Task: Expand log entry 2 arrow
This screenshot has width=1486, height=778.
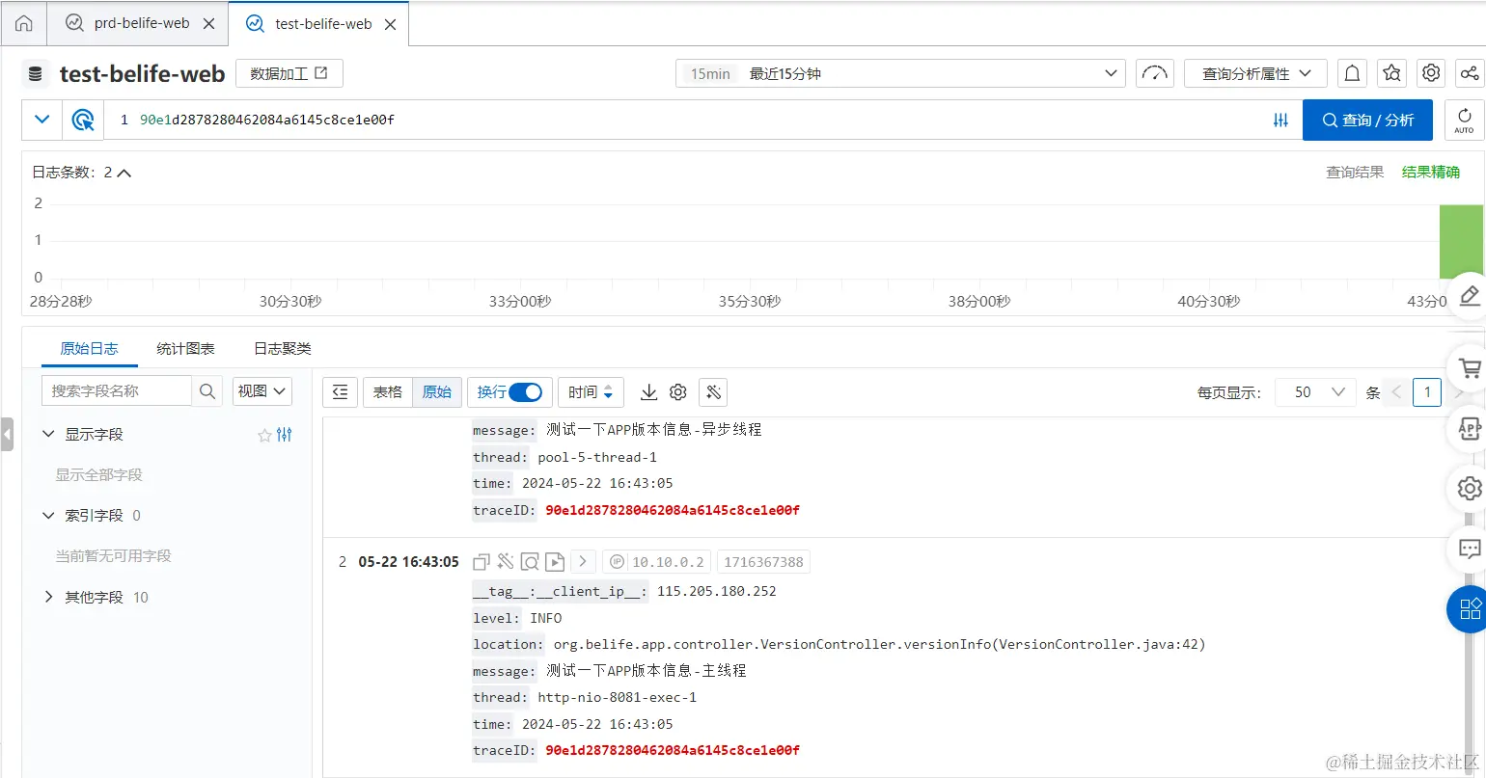Action: (583, 561)
